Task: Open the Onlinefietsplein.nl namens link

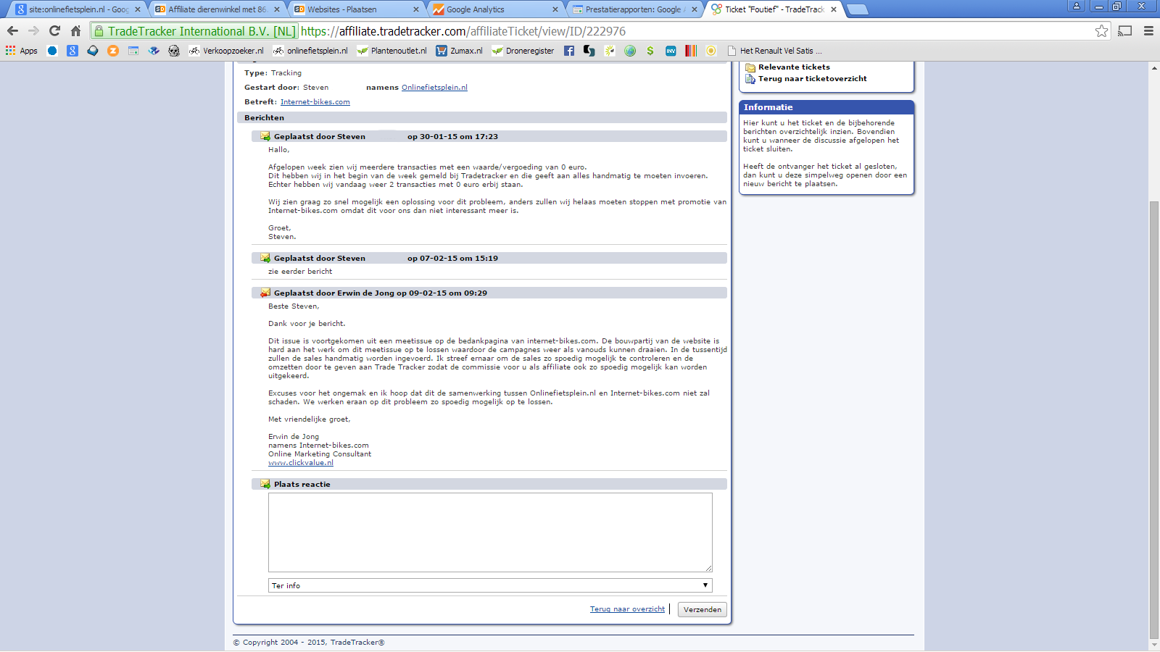Action: coord(434,88)
